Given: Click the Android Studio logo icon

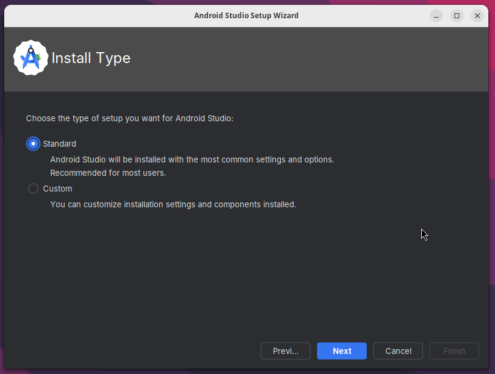Looking at the screenshot, I should click(x=30, y=58).
